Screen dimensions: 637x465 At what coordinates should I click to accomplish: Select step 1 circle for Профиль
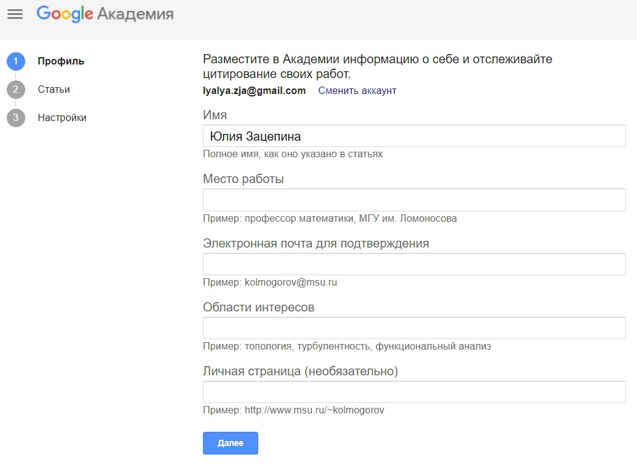(16, 61)
